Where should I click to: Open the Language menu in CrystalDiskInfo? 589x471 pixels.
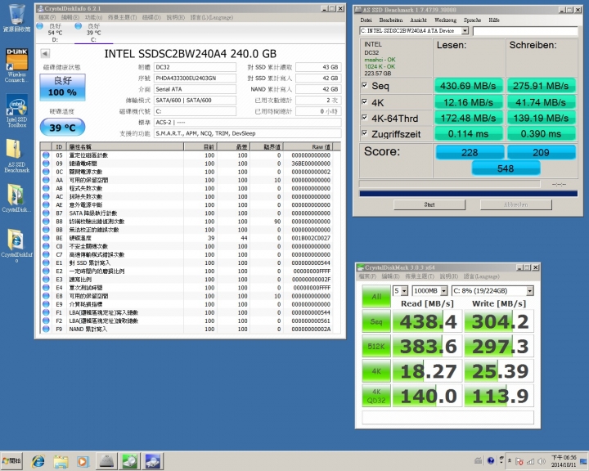click(212, 17)
